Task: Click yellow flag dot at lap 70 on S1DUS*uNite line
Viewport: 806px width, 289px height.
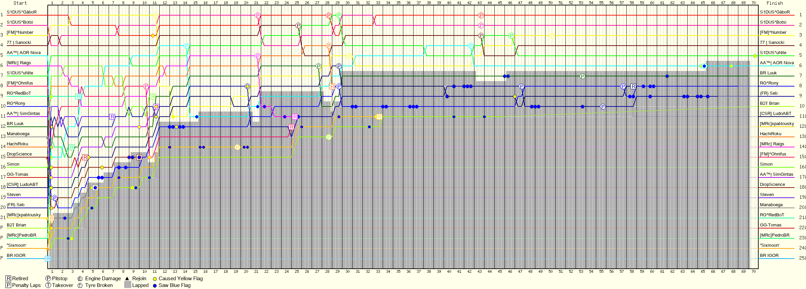Action: pos(755,56)
